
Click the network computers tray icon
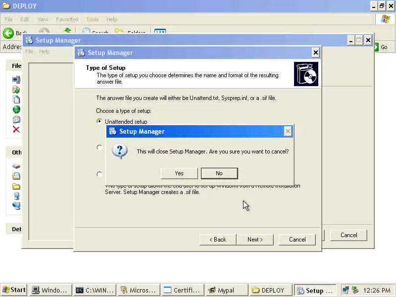346,290
